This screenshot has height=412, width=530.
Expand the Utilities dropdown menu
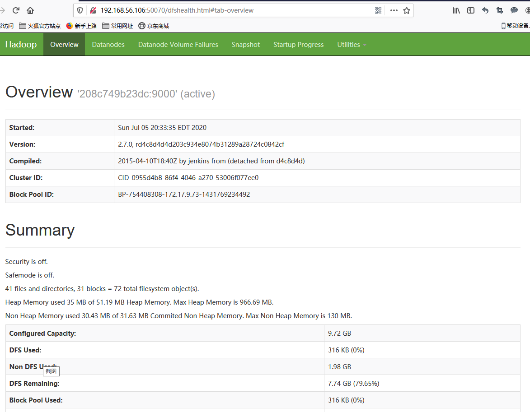pyautogui.click(x=352, y=45)
